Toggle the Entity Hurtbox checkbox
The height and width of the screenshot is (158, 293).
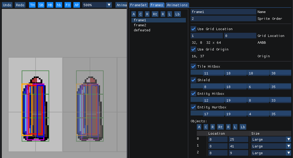[193, 107]
